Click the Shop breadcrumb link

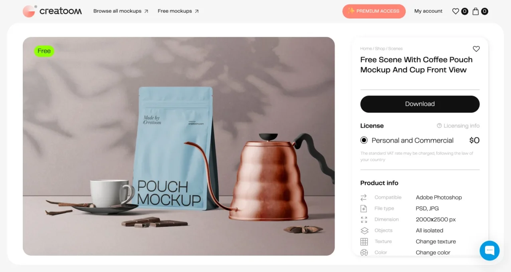click(x=380, y=49)
